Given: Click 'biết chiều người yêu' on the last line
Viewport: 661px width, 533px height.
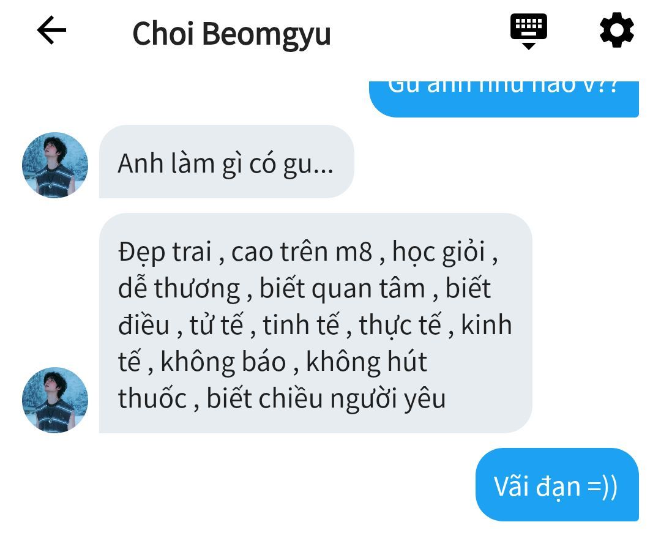Looking at the screenshot, I should coord(326,399).
